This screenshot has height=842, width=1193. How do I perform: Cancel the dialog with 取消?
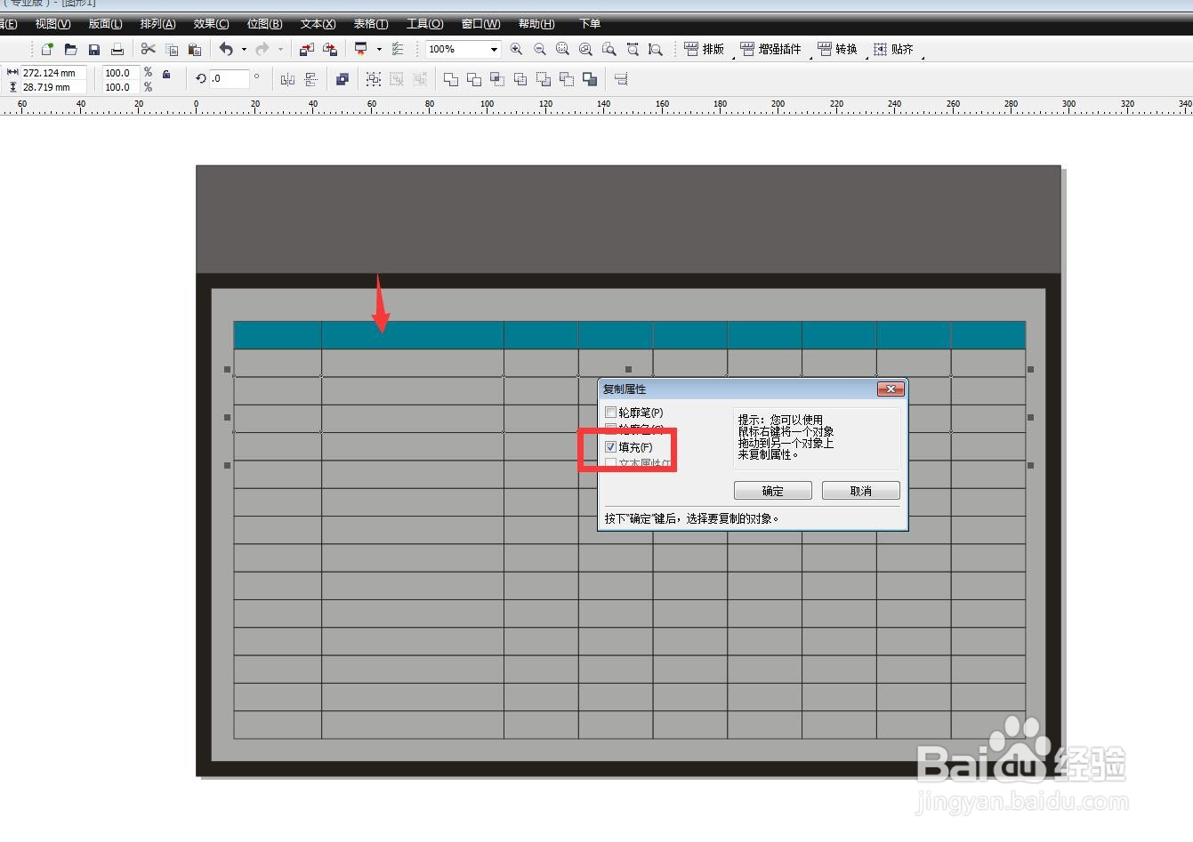pyautogui.click(x=861, y=491)
